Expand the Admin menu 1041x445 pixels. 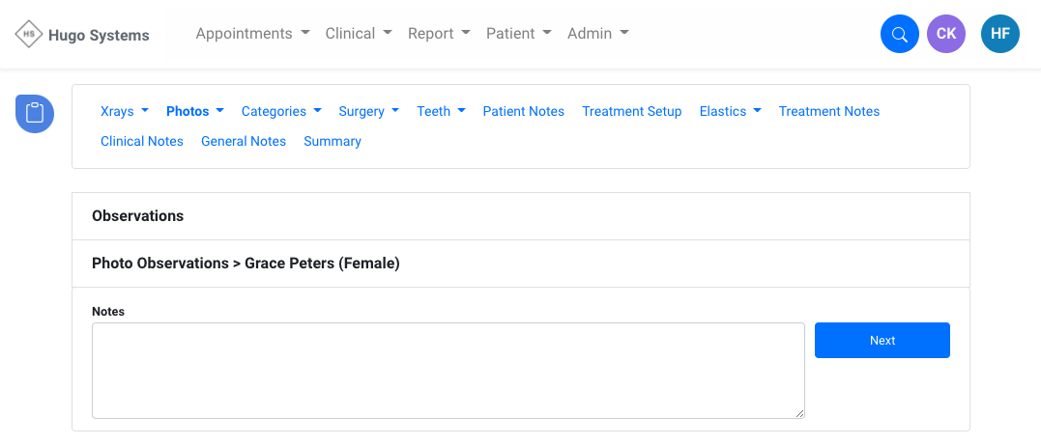tap(597, 34)
